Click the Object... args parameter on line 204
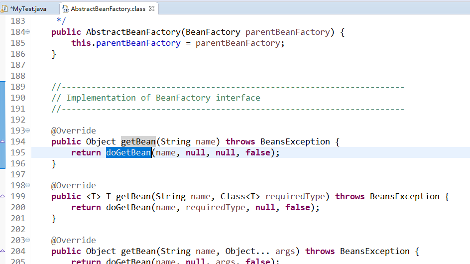This screenshot has height=264, width=470. (x=260, y=251)
